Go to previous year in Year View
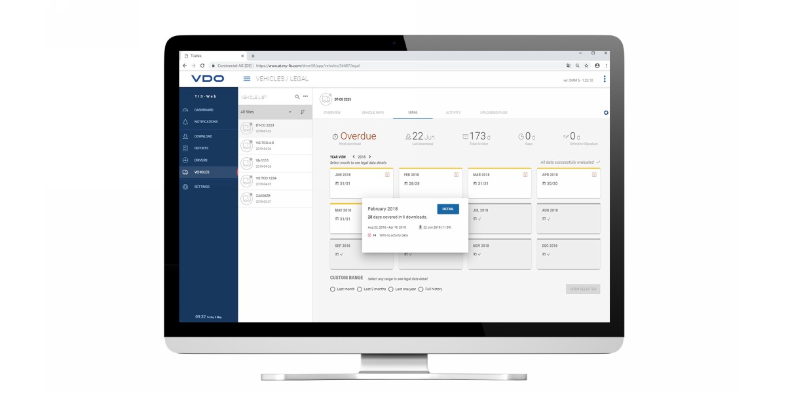786x393 pixels. tap(354, 157)
